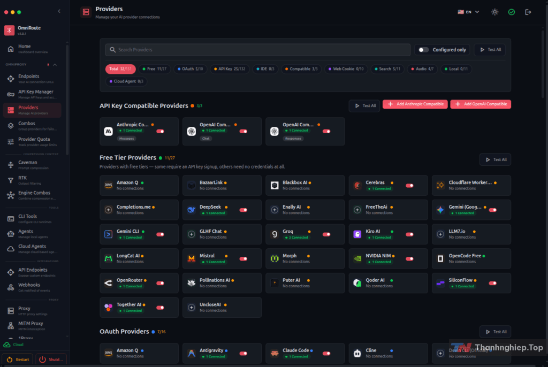The height and width of the screenshot is (367, 548).
Task: Toggle the SiliconFlow provider switch
Action: [x=493, y=284]
